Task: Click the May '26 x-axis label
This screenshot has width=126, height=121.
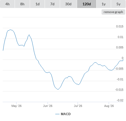Action: [16, 106]
